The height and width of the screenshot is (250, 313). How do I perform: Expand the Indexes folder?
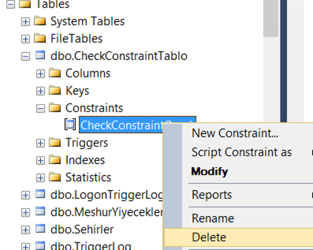(x=40, y=160)
